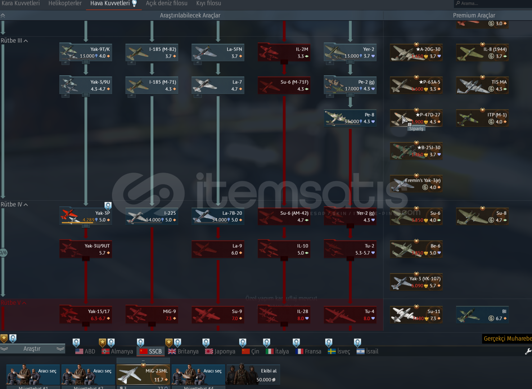Screen dimensions: 532x389
Task: Select the MiG-23ML crew slot
Action: (x=143, y=375)
